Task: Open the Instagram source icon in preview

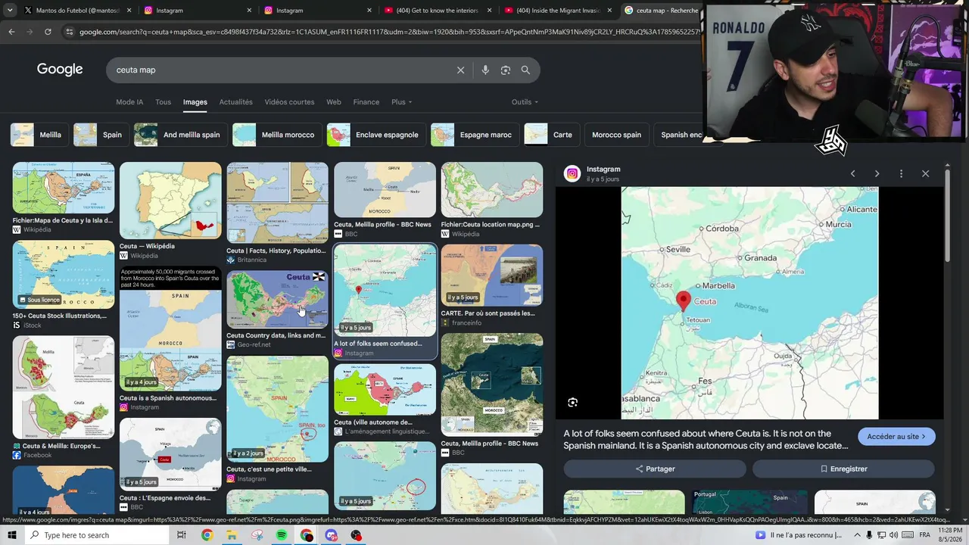Action: 572,173
